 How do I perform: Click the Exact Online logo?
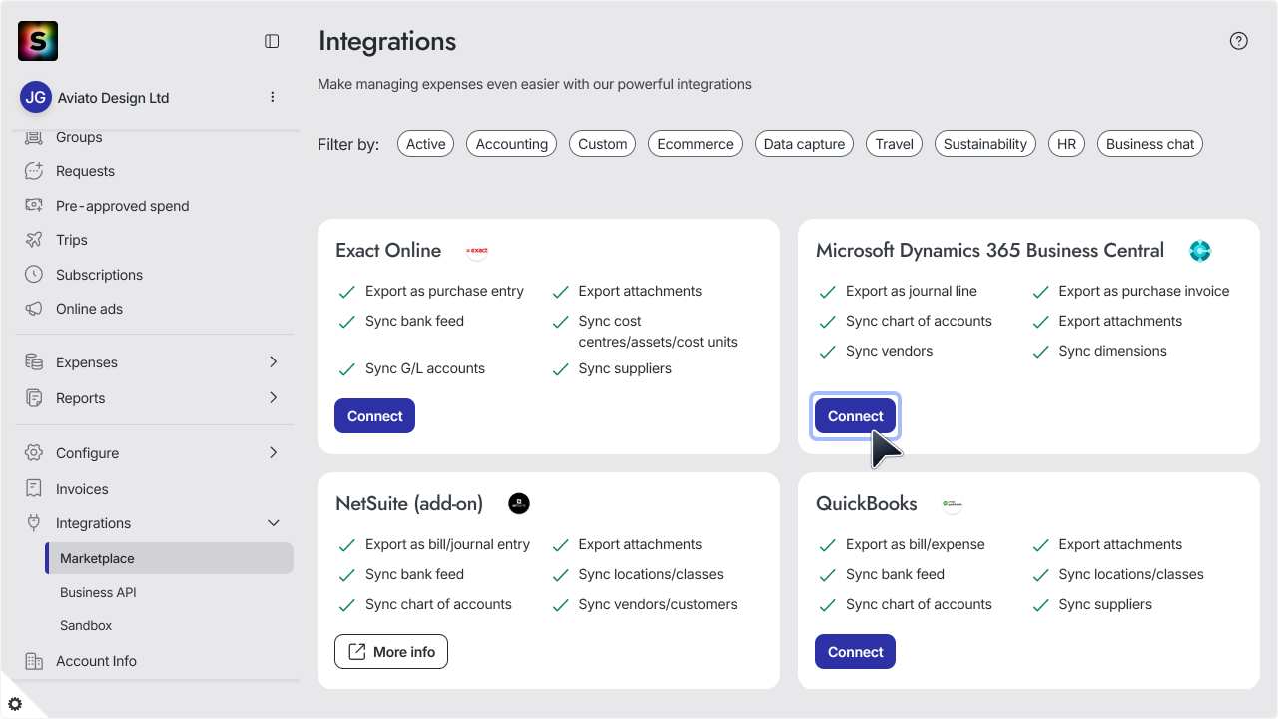point(477,251)
